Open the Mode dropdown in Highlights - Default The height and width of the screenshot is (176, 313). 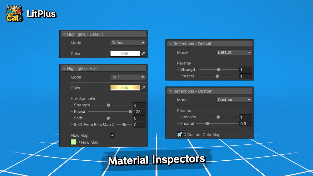pyautogui.click(x=128, y=43)
